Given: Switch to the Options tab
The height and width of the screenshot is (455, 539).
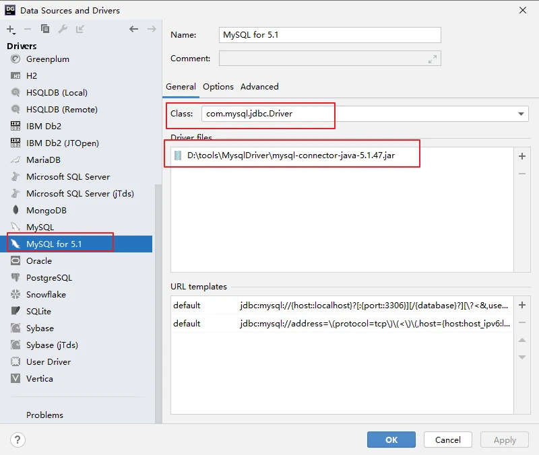Looking at the screenshot, I should coord(218,87).
